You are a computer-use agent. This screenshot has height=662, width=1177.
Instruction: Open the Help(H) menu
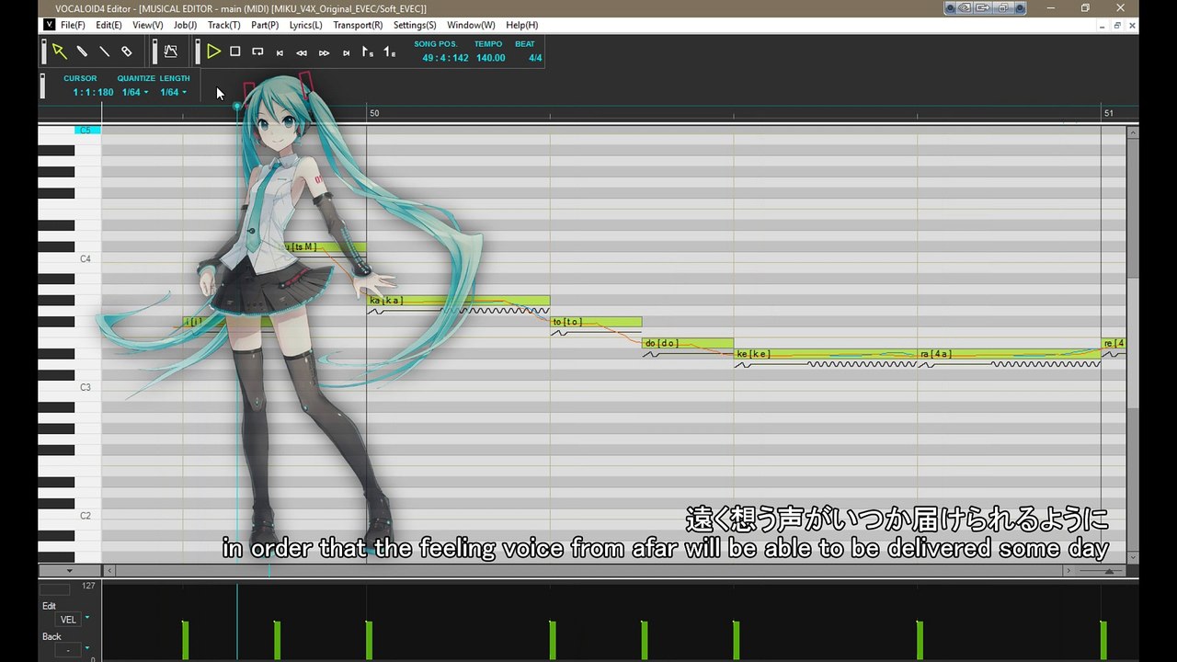521,25
